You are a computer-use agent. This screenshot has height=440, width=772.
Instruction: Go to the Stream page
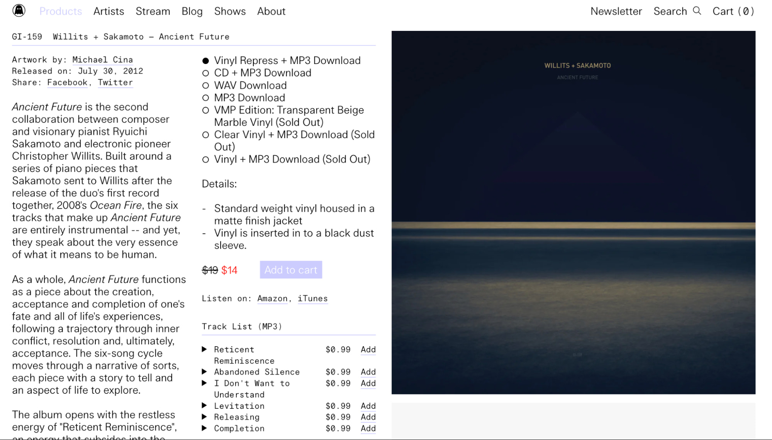point(153,11)
